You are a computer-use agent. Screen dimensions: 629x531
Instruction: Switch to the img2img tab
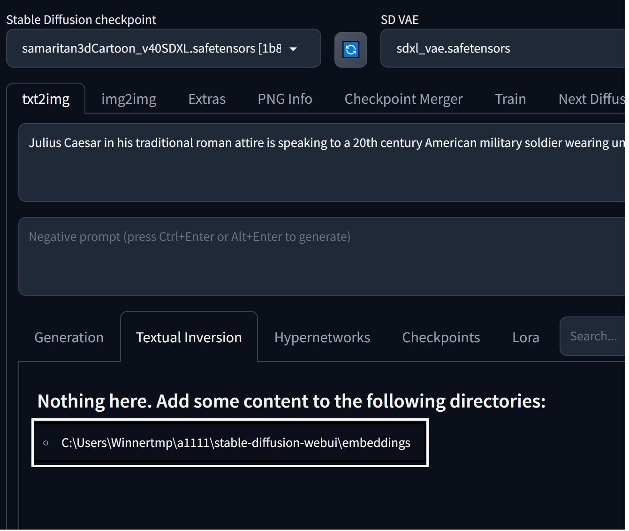tap(129, 99)
